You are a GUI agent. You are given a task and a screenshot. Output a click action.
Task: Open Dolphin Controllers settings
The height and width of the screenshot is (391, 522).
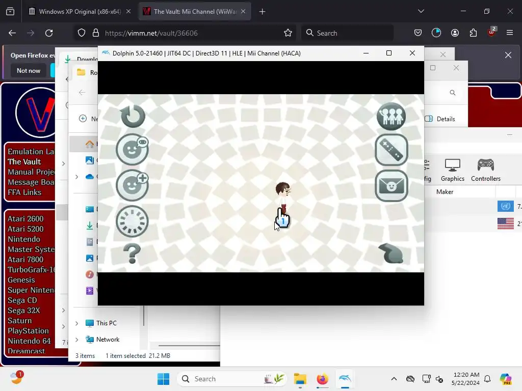(486, 170)
